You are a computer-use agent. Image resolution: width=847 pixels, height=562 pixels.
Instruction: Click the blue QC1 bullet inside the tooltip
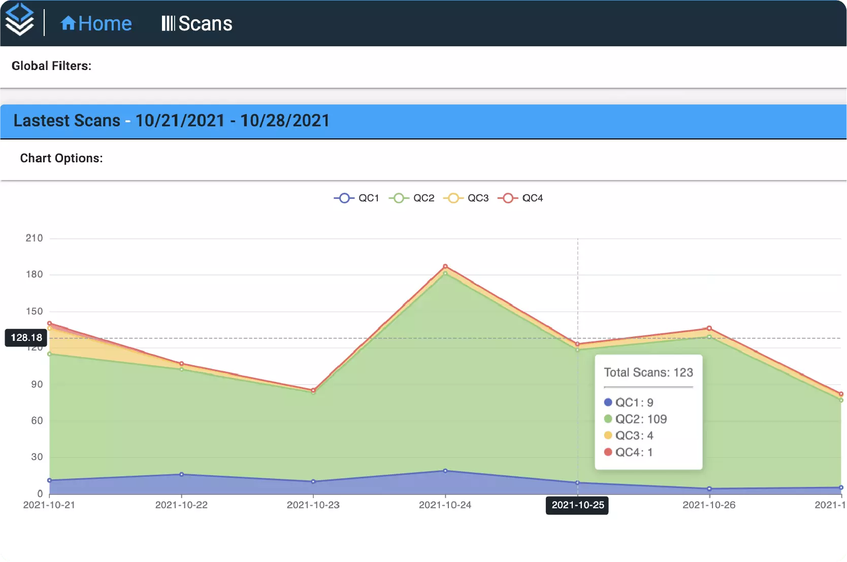point(607,402)
